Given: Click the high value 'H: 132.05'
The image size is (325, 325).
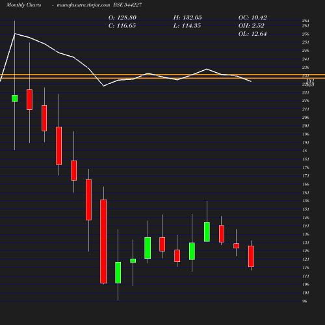Looking at the screenshot, I should point(188,18).
